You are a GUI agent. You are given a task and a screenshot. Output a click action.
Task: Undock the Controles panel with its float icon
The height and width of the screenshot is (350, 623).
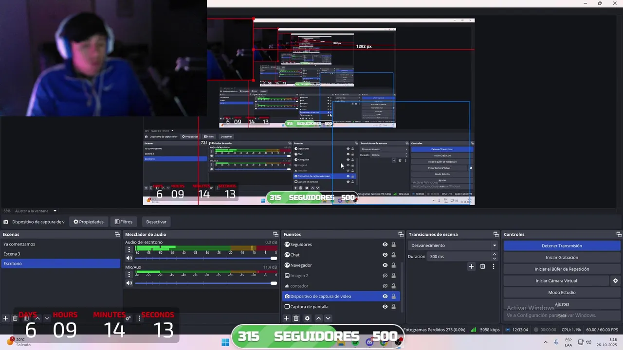(618, 234)
